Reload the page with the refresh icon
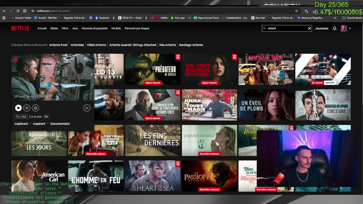The width and height of the screenshot is (363, 204). pyautogui.click(x=18, y=11)
